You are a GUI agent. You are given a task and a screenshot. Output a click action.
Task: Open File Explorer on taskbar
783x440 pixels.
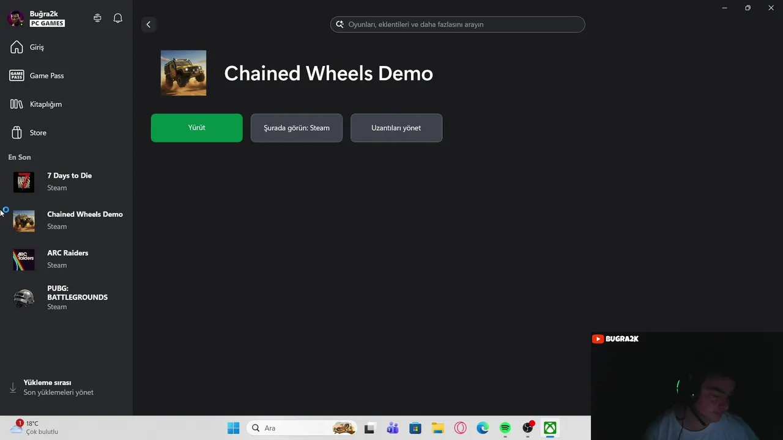[437, 428]
